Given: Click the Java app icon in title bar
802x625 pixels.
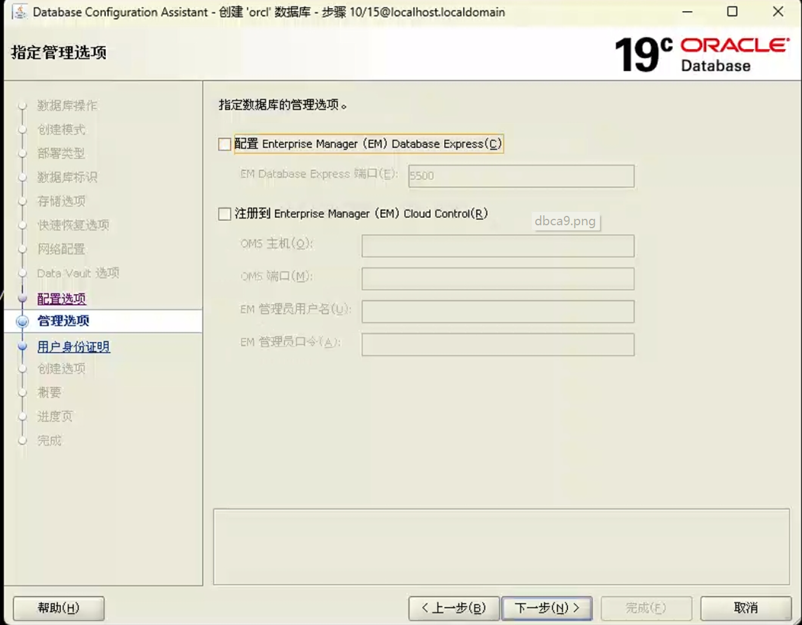Looking at the screenshot, I should tap(19, 12).
